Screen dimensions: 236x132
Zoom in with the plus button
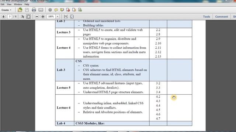pos(43,16)
